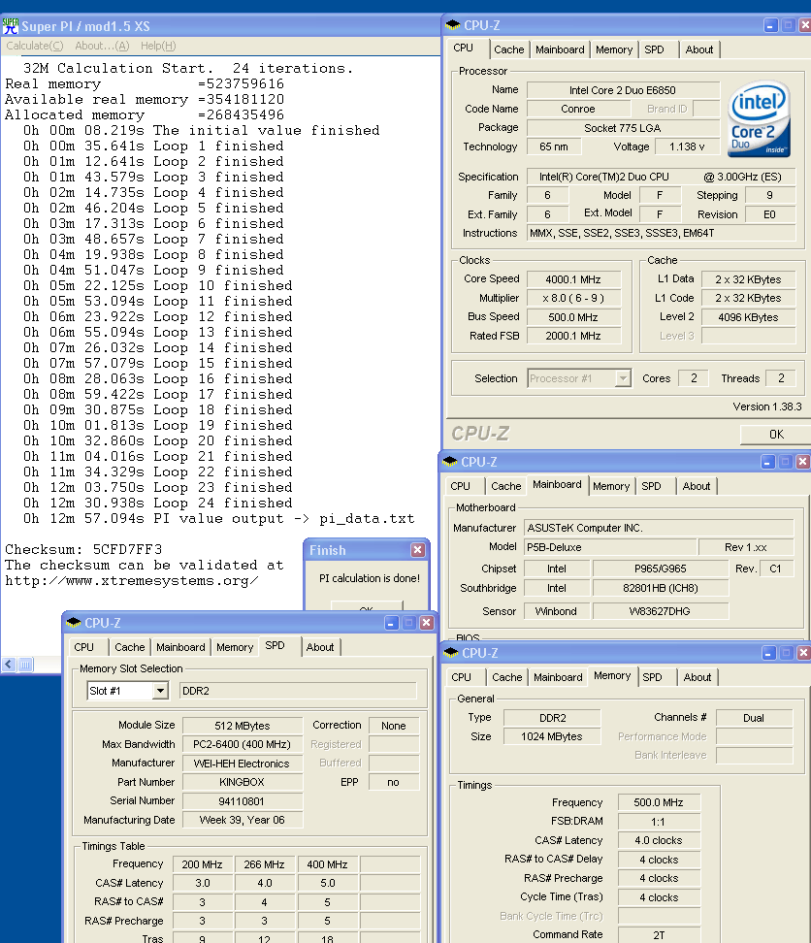
Task: Open About tab in top CPU-Z window
Action: (x=699, y=49)
